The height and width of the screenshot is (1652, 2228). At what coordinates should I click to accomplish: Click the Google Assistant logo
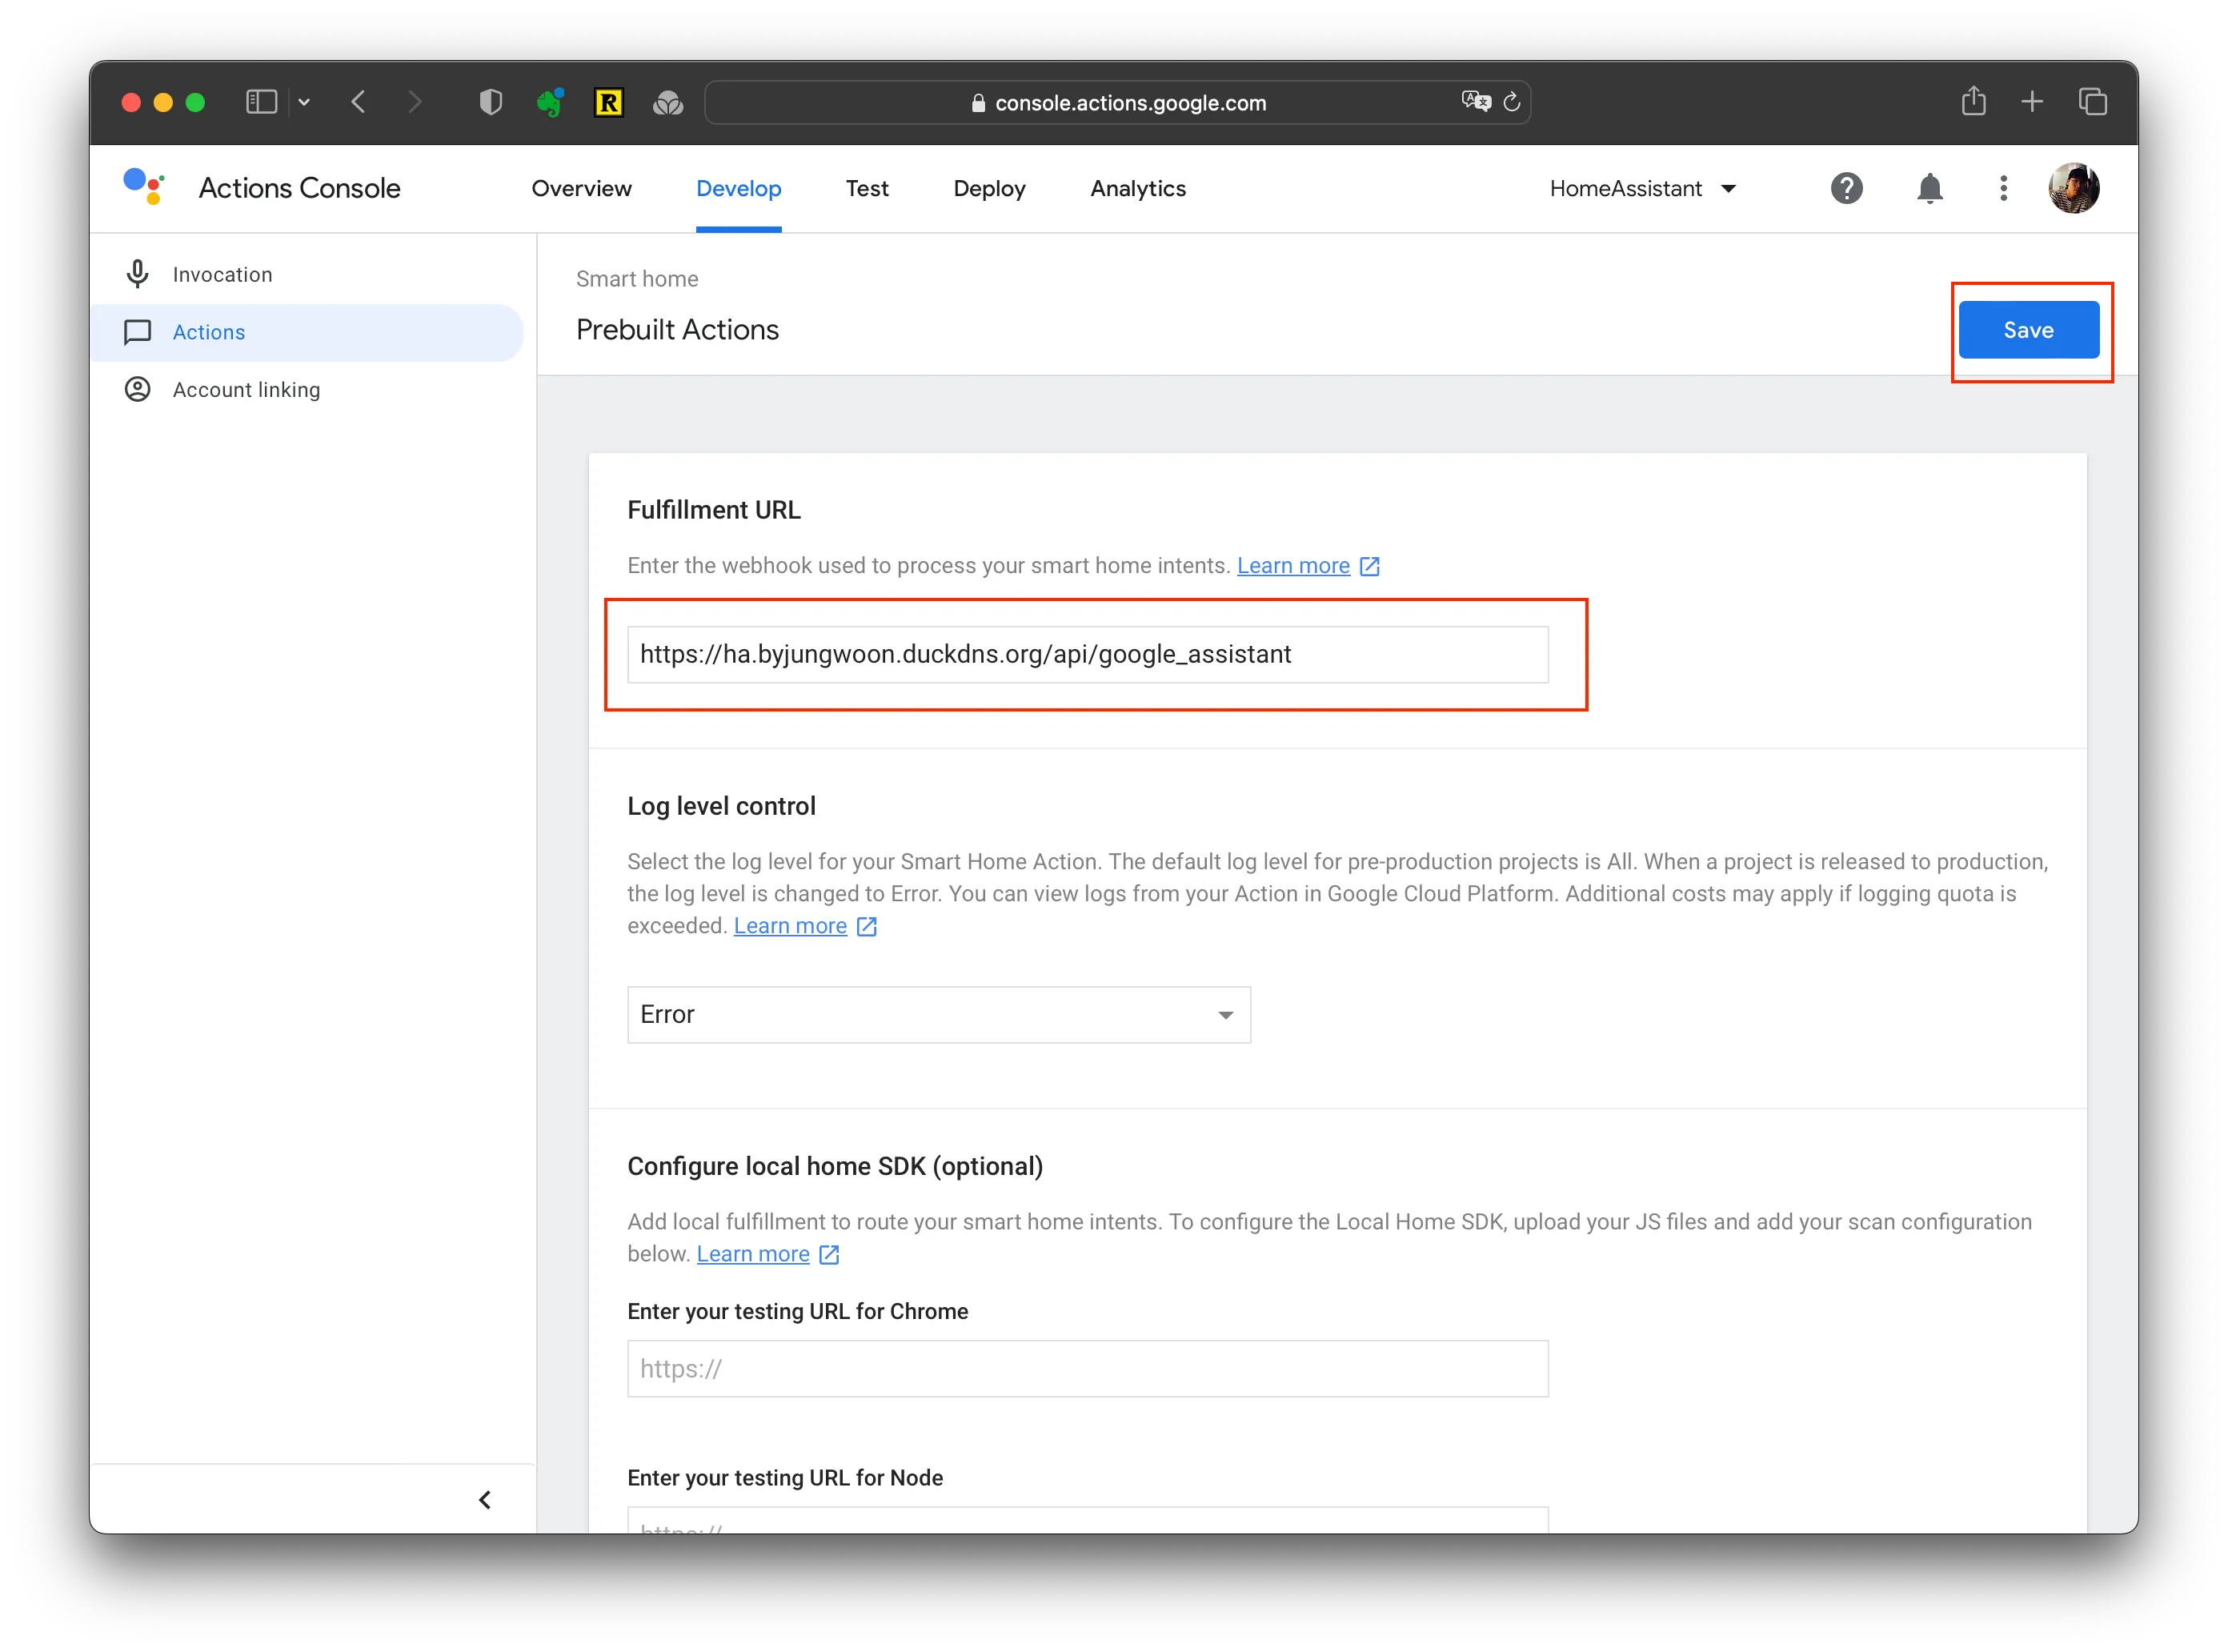[x=144, y=188]
